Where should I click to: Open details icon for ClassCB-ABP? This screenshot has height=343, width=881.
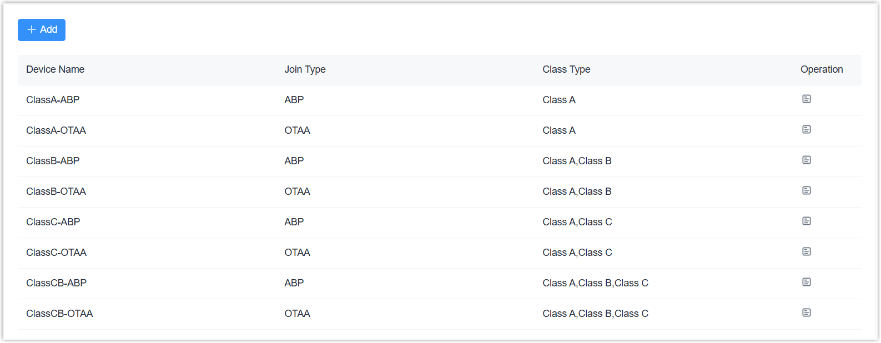click(807, 282)
